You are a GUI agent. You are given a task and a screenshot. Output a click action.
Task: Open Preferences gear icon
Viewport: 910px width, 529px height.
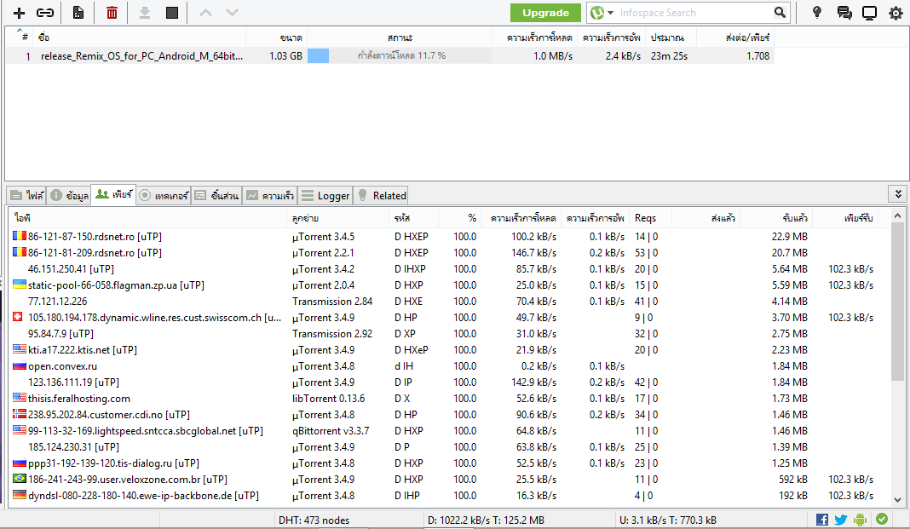point(896,13)
